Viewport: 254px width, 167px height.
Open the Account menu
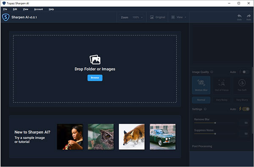pos(39,9)
